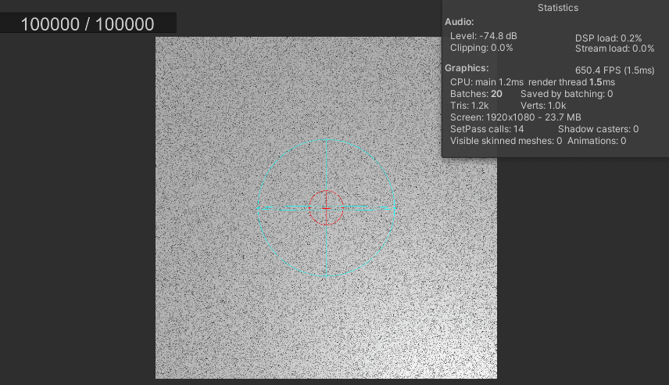Click the Screen: 1920x1080 - 23.7 MB entry

[x=515, y=117]
